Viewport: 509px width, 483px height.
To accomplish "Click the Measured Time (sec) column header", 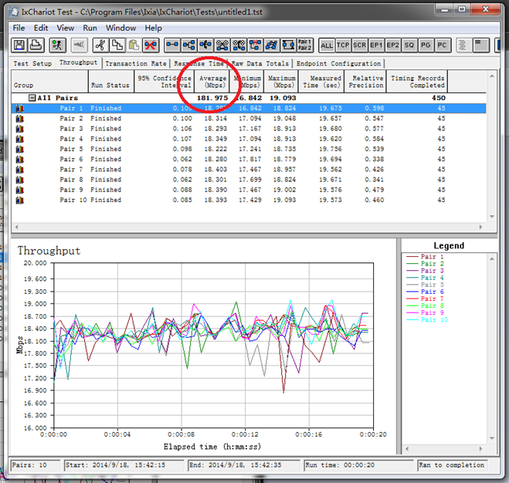I will (321, 82).
